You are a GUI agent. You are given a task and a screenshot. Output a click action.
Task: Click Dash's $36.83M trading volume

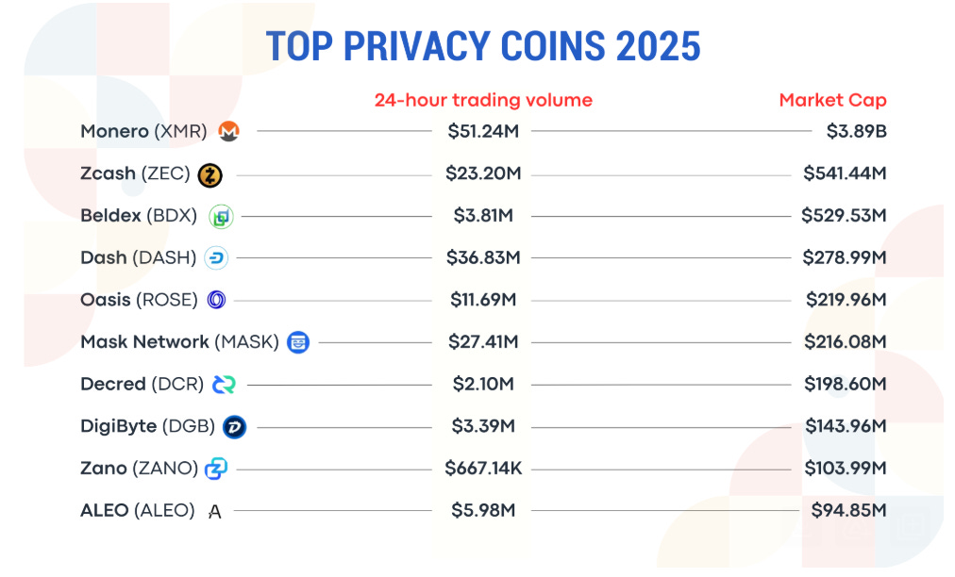483,258
